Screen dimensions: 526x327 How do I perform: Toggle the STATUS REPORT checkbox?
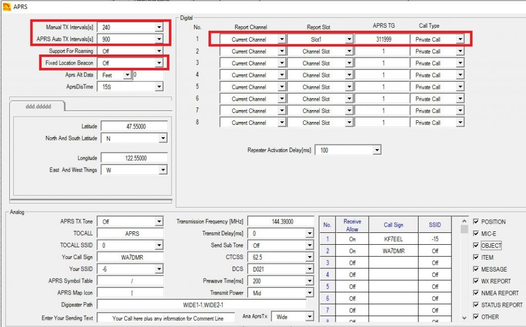tap(476, 304)
